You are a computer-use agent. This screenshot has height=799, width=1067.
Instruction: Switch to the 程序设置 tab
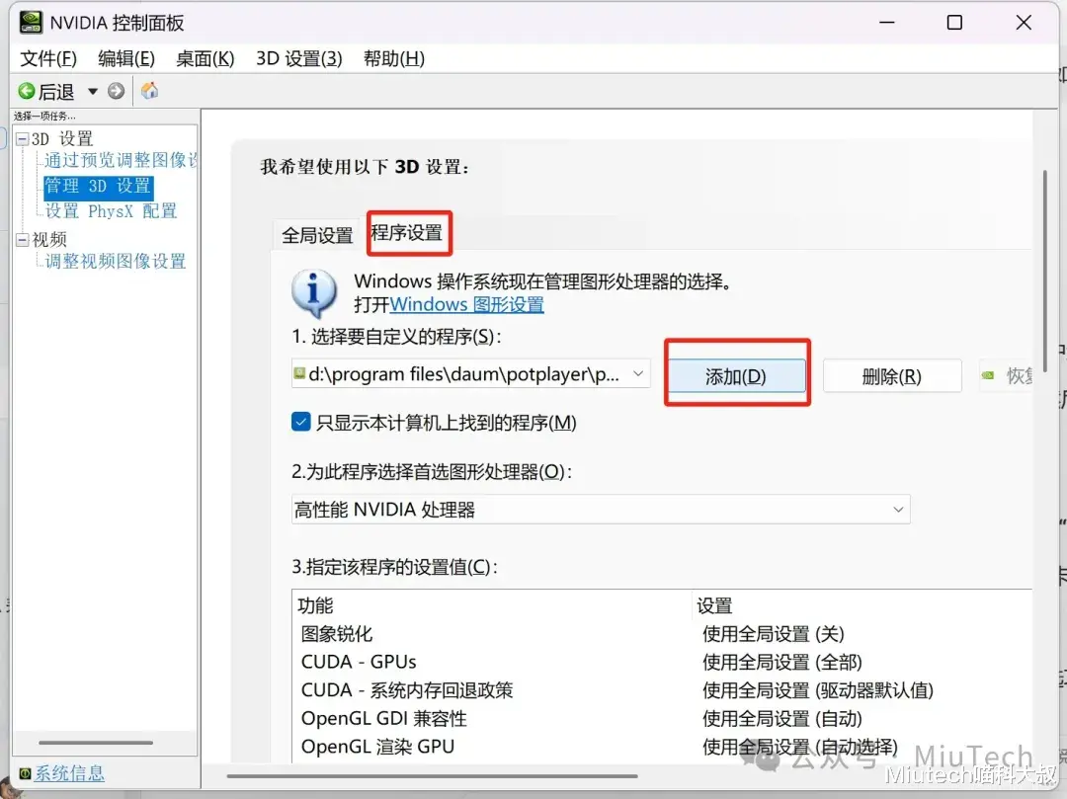pyautogui.click(x=407, y=232)
